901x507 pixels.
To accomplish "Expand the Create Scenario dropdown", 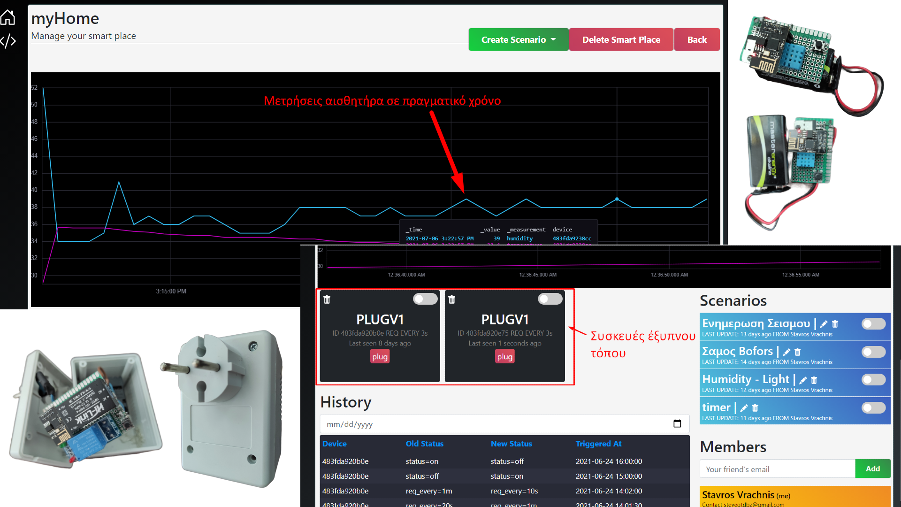I will (519, 39).
